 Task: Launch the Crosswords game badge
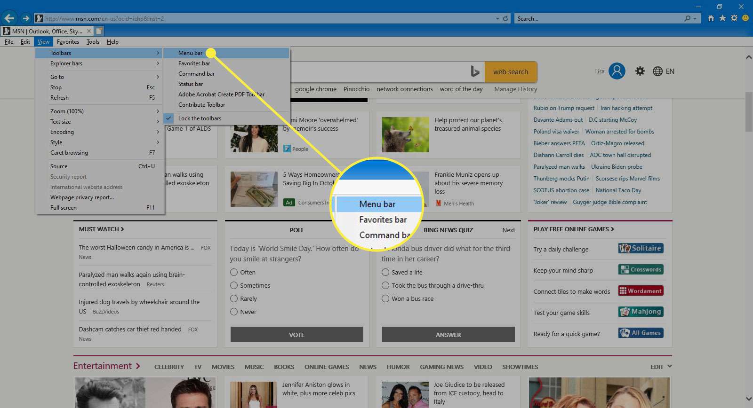pyautogui.click(x=641, y=269)
